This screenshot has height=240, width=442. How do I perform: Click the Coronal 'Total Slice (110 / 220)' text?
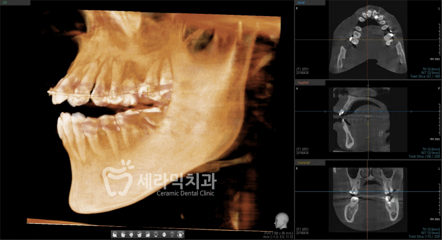pos(424,237)
